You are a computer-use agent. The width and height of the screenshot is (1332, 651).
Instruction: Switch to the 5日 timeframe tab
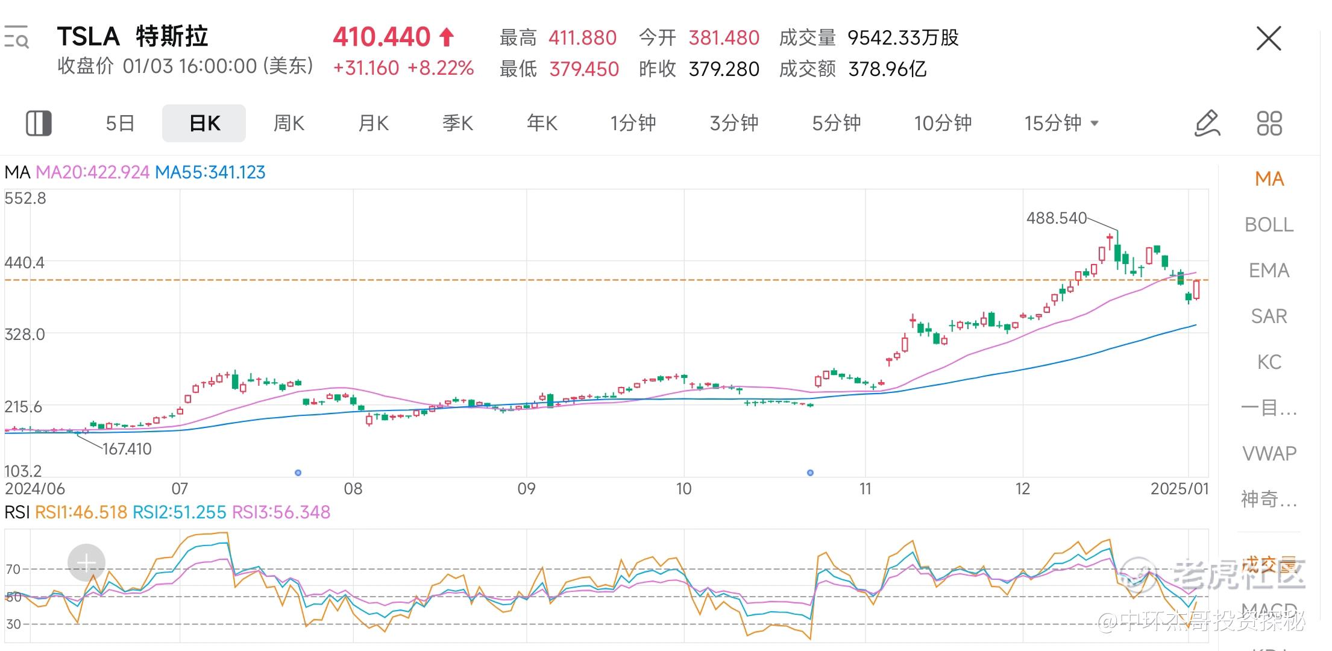pyautogui.click(x=120, y=123)
